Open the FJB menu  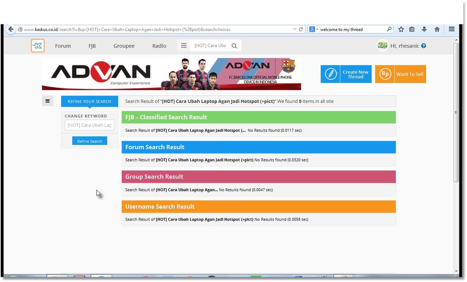(x=92, y=46)
